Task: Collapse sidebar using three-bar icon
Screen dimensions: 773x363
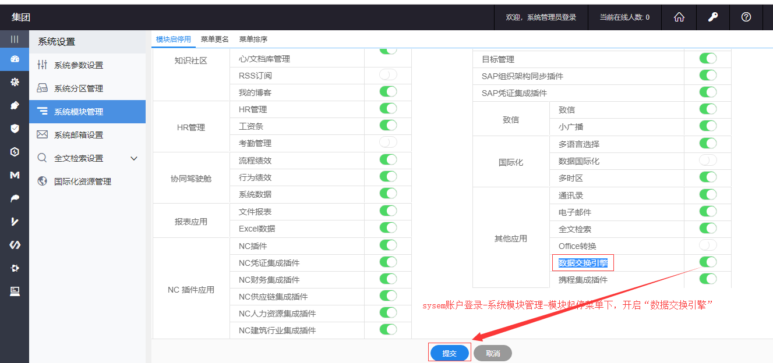Action: tap(15, 39)
